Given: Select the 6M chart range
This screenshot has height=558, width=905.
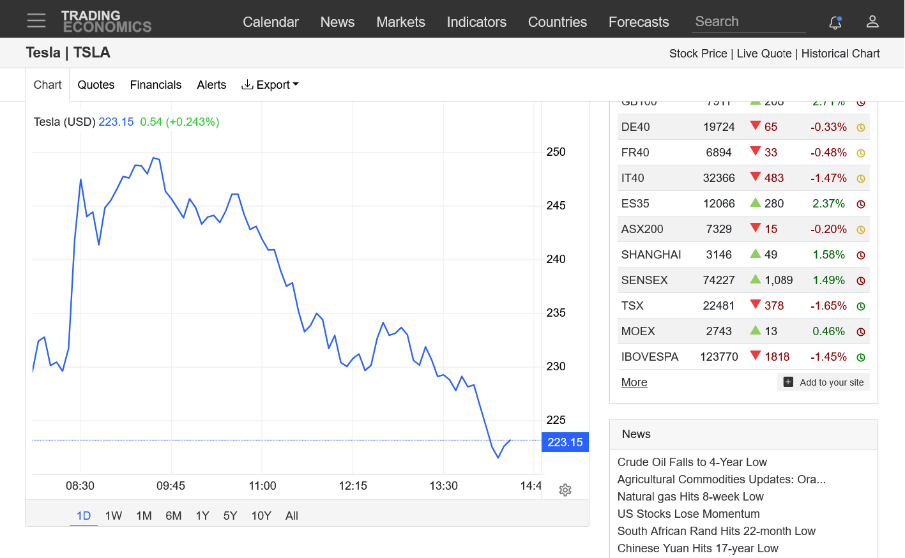Looking at the screenshot, I should point(174,516).
